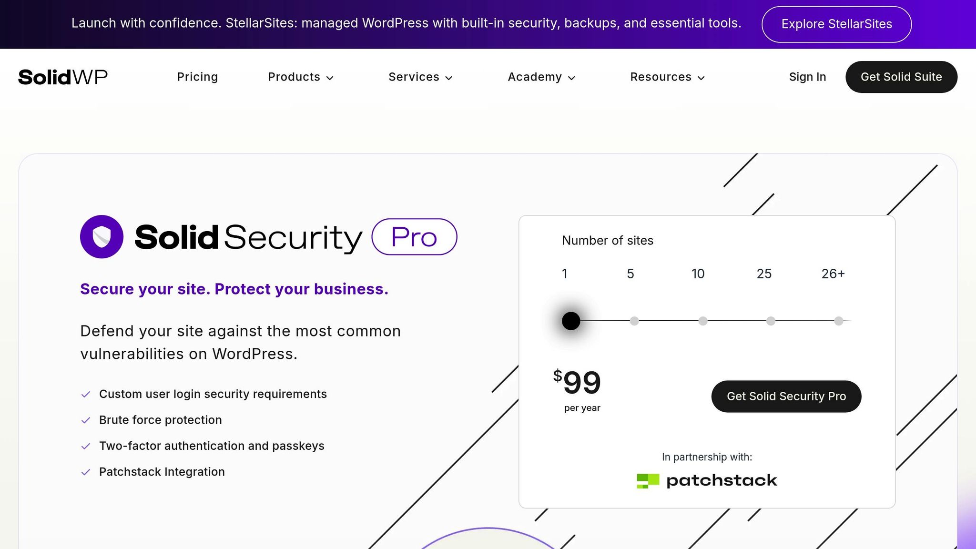Image resolution: width=976 pixels, height=549 pixels.
Task: Go to the Pricing page
Action: point(197,77)
